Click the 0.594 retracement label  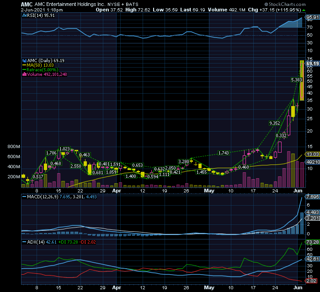click(153, 177)
